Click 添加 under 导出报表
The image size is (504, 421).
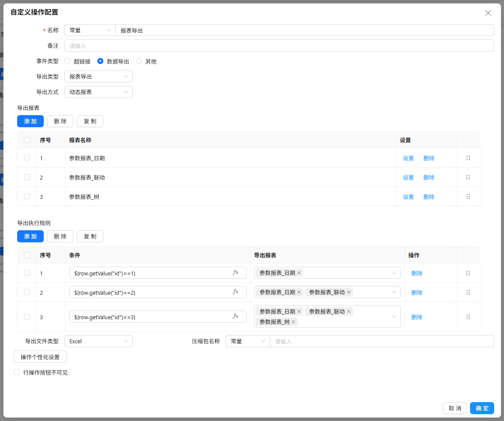tap(30, 121)
